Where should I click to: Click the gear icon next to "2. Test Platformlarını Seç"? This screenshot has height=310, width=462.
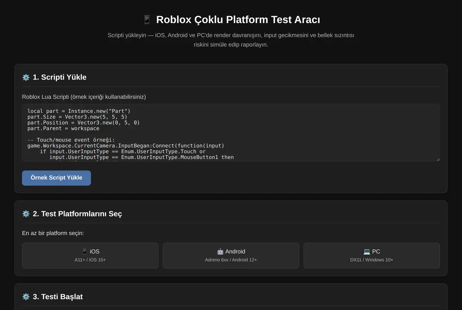tap(26, 214)
